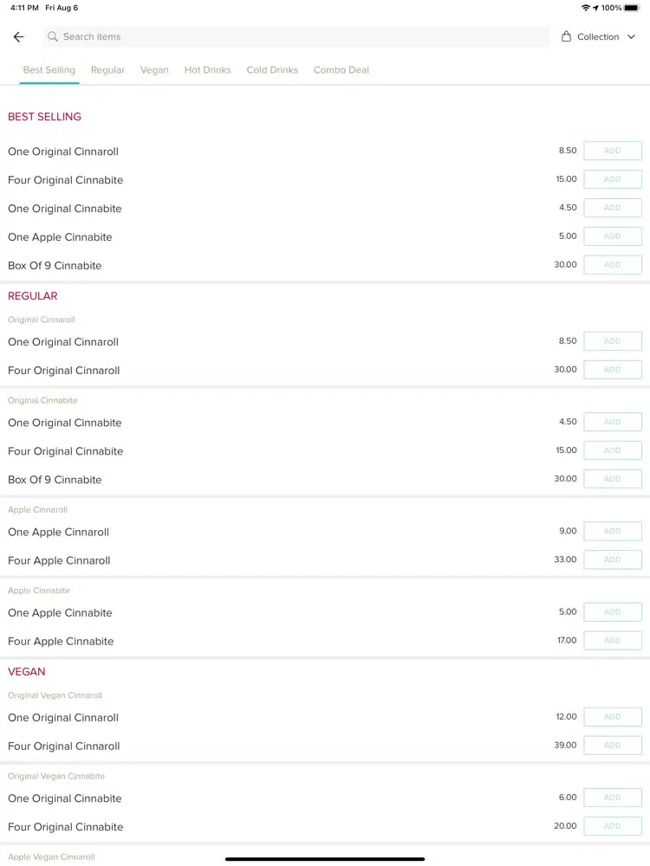Add Four Apple Cinnabite for 17.00
Viewport: 650px width, 866px height.
pyautogui.click(x=613, y=640)
